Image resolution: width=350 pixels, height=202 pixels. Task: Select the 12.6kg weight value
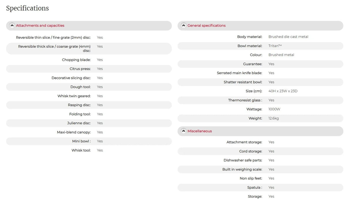click(274, 118)
